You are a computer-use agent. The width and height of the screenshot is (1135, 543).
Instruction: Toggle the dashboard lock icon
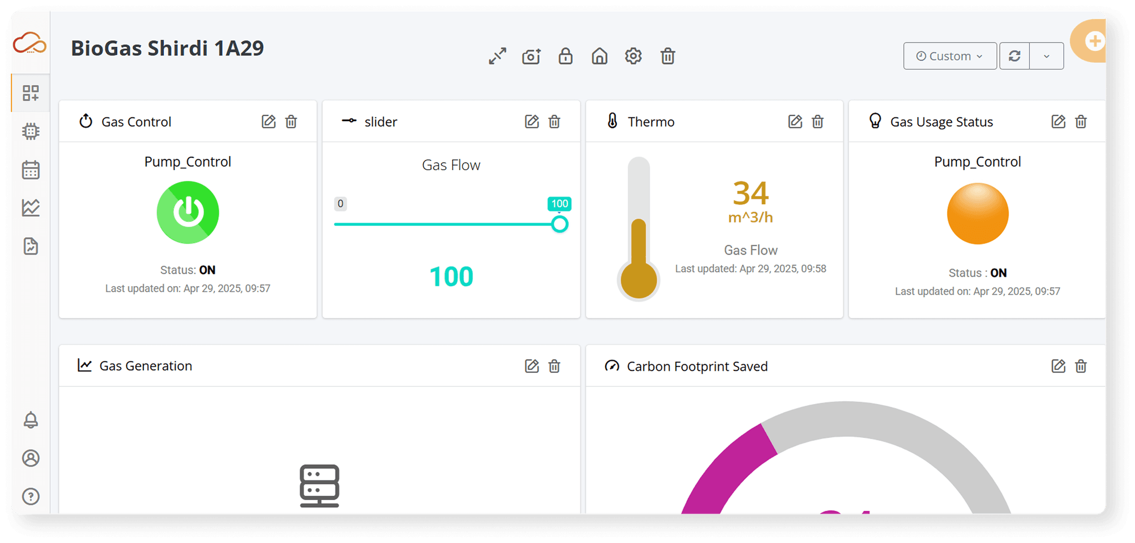point(565,56)
